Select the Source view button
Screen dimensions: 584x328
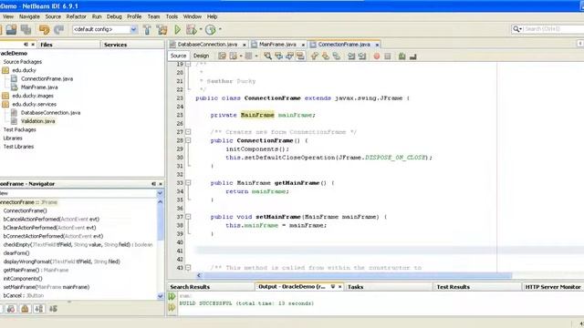point(179,56)
